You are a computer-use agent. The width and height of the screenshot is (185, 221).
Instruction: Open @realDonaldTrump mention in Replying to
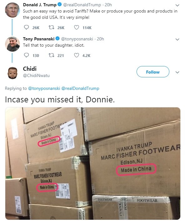[80, 88]
